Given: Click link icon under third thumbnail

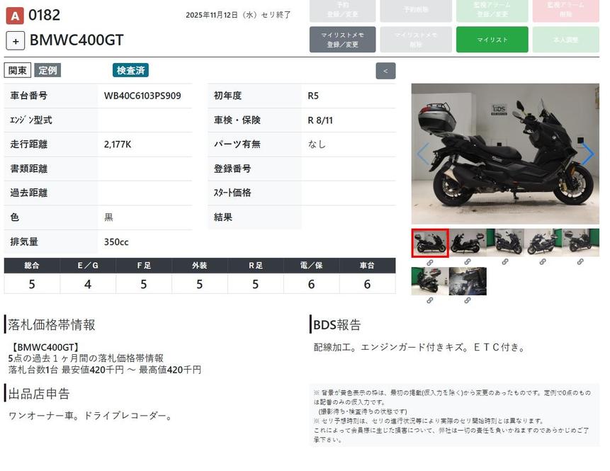Looking at the screenshot, I should 505,262.
